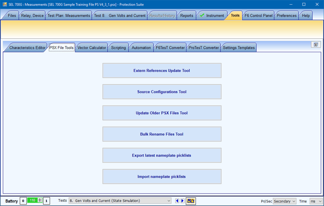Open the Tests dropdown list
324x206 pixels.
point(120,201)
